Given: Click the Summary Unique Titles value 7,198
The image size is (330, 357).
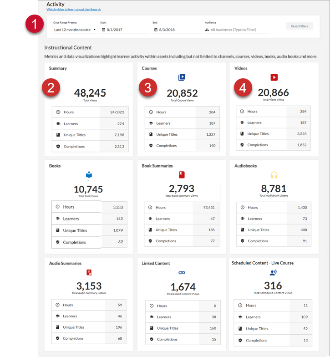Looking at the screenshot, I should [x=119, y=135].
